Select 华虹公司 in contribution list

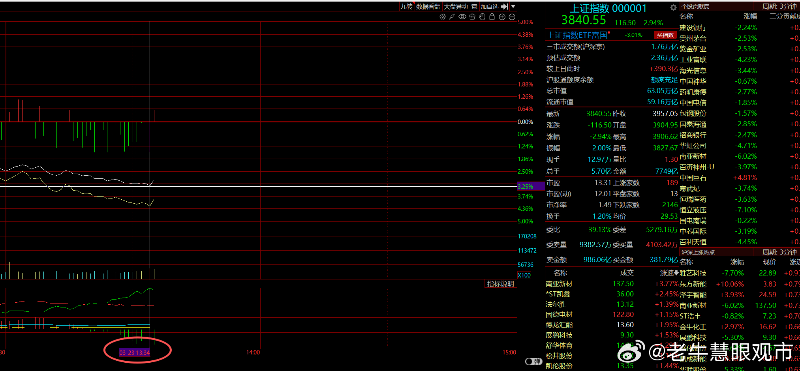[x=693, y=146]
